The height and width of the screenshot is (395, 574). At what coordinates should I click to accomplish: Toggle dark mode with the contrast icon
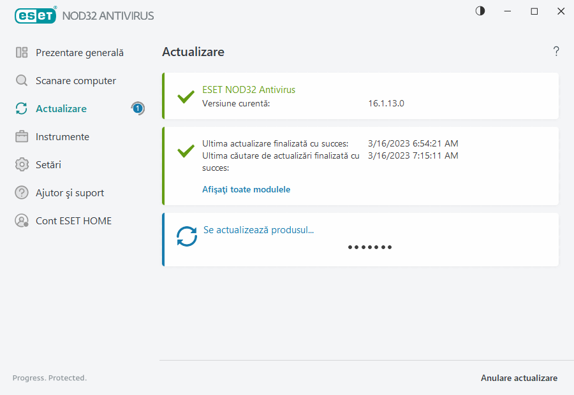[480, 11]
